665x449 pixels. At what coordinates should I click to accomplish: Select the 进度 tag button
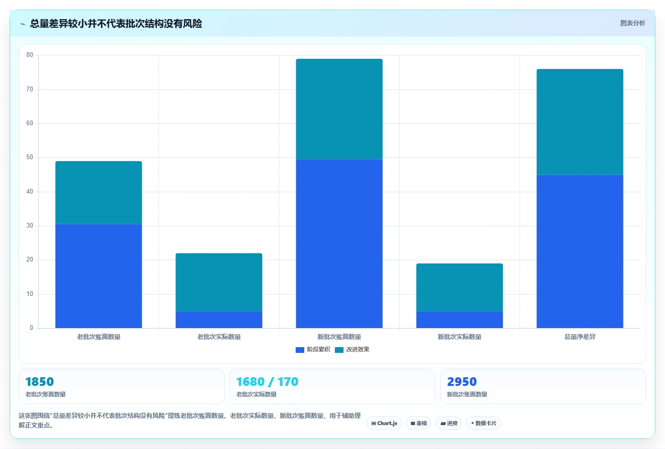click(x=449, y=423)
